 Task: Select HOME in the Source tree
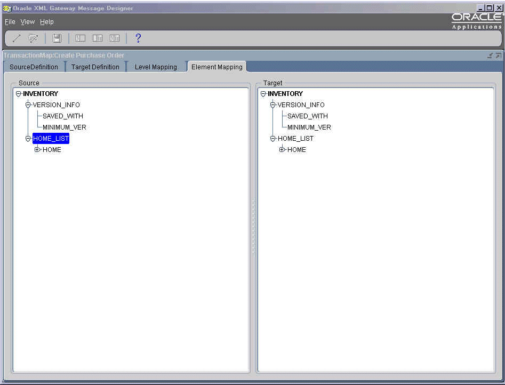(52, 150)
